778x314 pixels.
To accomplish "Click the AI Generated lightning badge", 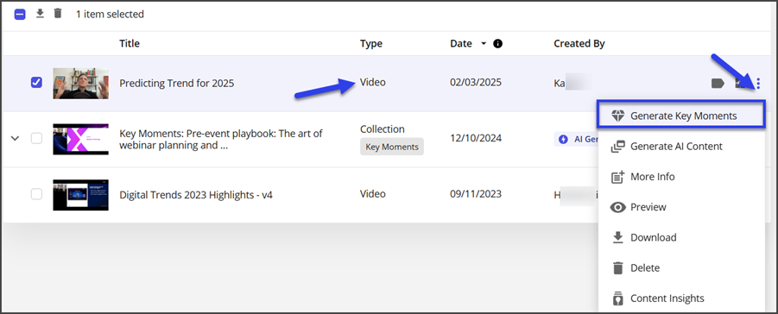I will (x=578, y=139).
